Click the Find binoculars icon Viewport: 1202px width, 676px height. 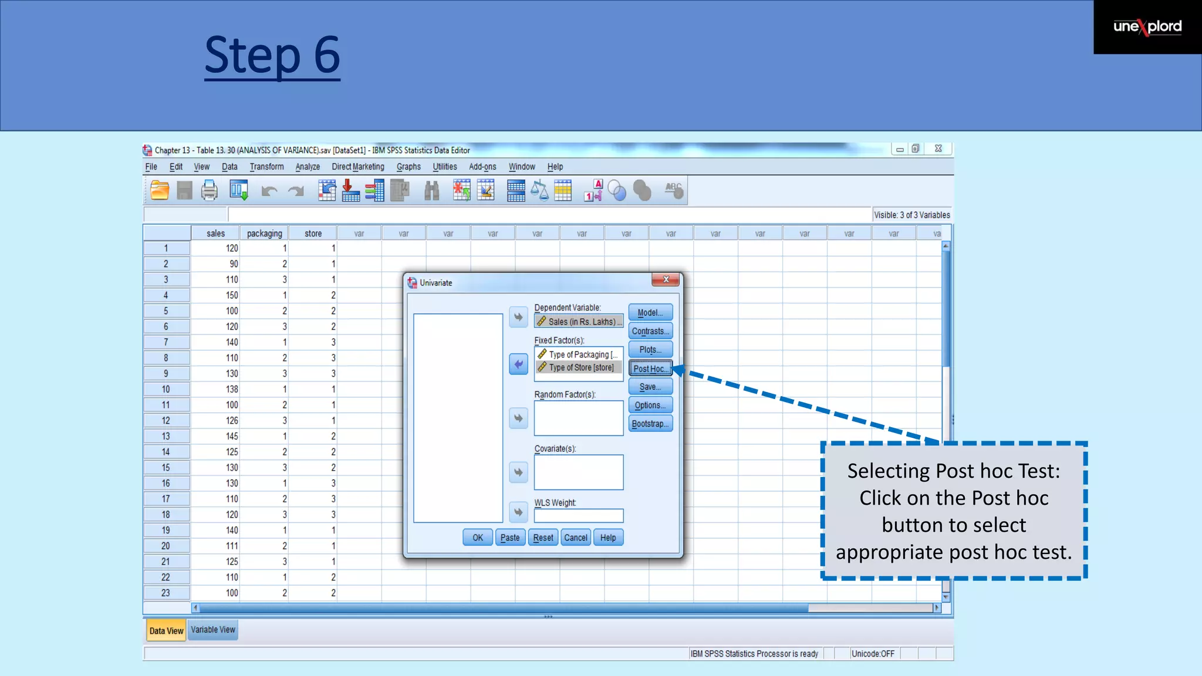pyautogui.click(x=432, y=191)
